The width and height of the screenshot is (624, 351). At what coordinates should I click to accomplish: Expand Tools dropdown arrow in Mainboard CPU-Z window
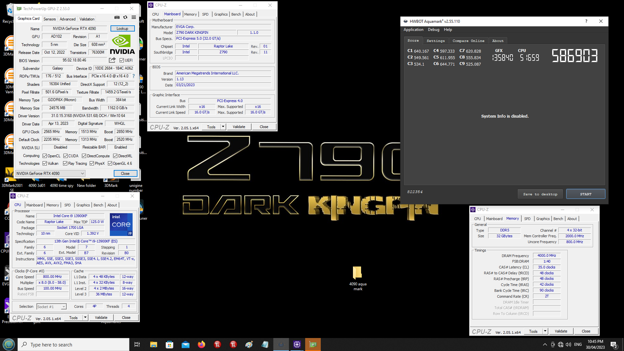click(223, 127)
